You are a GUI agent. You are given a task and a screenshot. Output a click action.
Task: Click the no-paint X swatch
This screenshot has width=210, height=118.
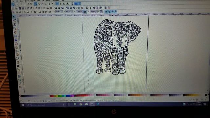pos(20,96)
